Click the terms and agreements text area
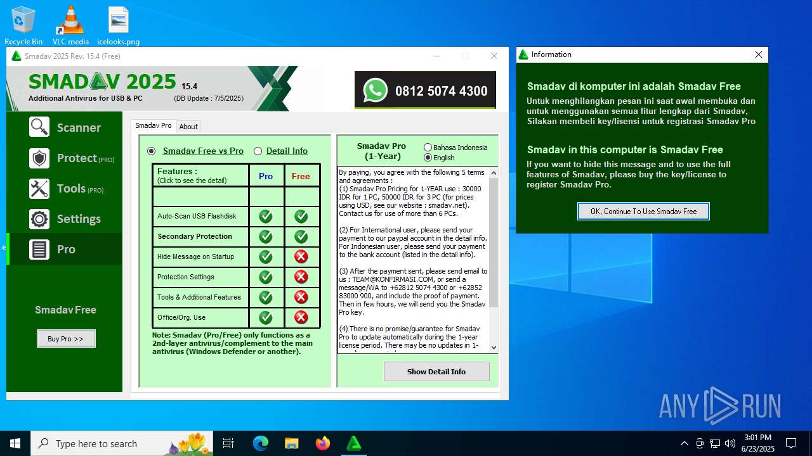 (x=414, y=260)
